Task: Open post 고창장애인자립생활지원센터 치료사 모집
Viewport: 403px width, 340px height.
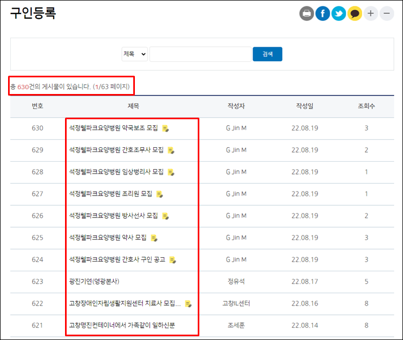Action: 125,303
